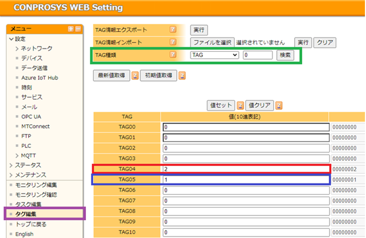Open PLC settings
This screenshot has height=238, width=366.
[x=26, y=146]
